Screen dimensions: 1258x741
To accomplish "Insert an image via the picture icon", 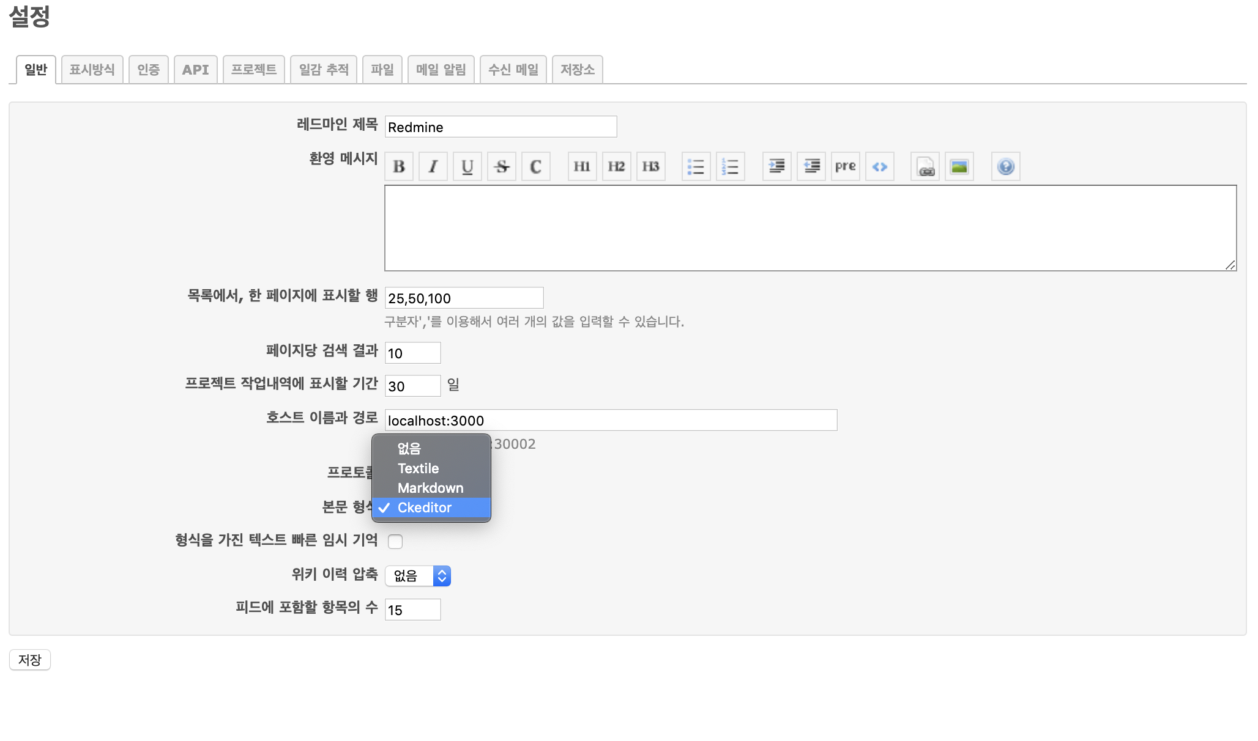I will click(x=959, y=166).
